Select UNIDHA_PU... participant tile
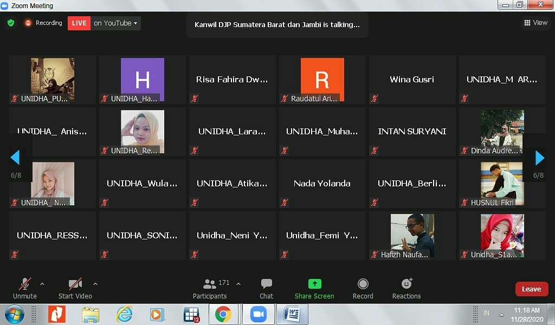Screen dimensions: 555x325 click(x=53, y=80)
